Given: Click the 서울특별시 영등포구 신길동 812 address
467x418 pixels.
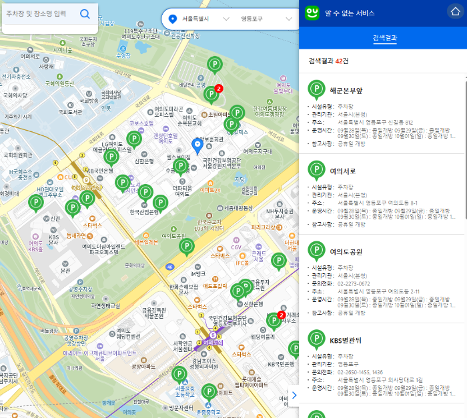Looking at the screenshot, I should coord(375,123).
